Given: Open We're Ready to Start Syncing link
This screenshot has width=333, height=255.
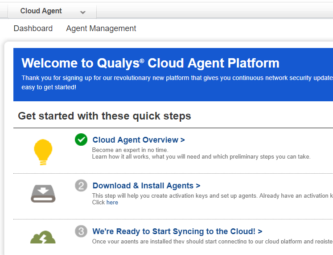Looking at the screenshot, I should click(177, 231).
